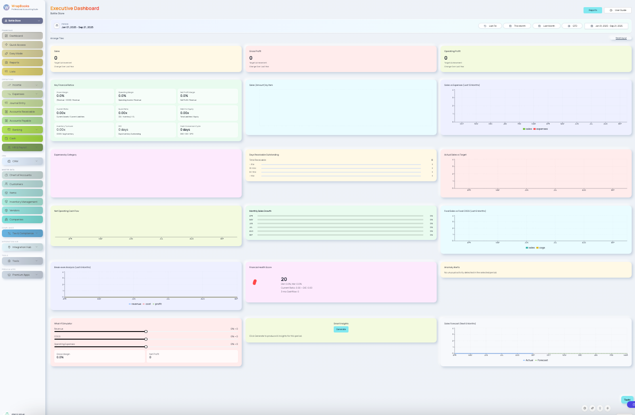Click the calendar icon beside the Period label

coord(57,26)
